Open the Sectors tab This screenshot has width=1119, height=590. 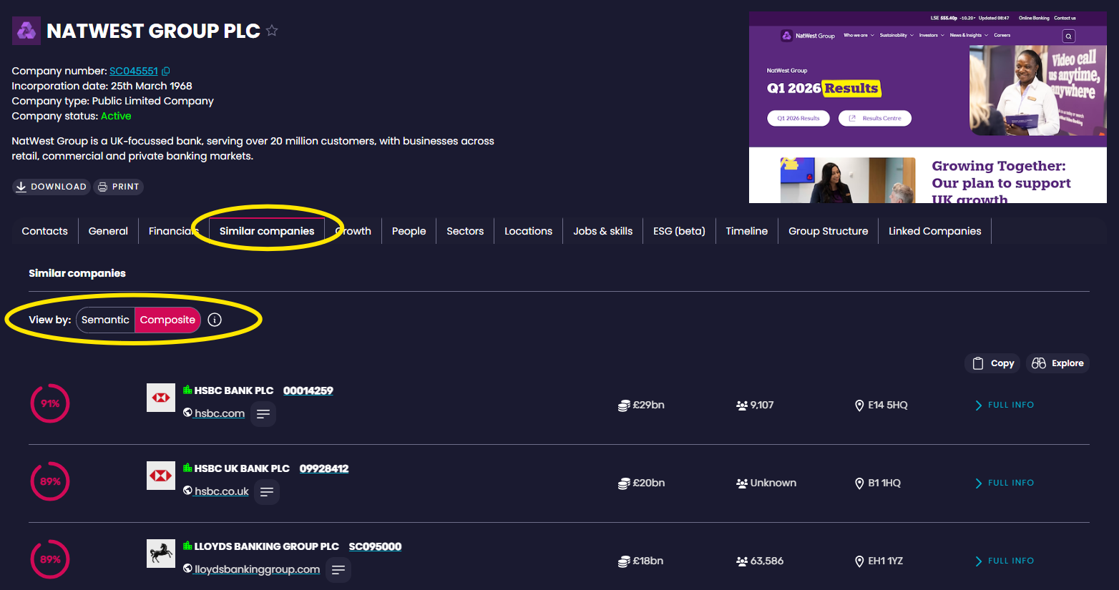tap(465, 231)
